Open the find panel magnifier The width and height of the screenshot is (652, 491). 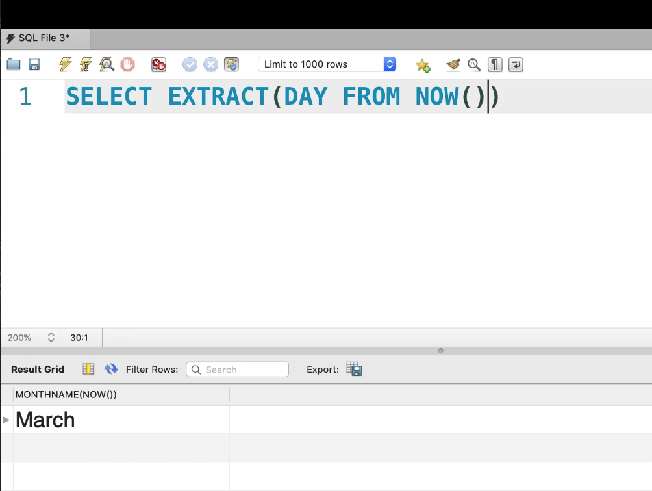pyautogui.click(x=474, y=64)
